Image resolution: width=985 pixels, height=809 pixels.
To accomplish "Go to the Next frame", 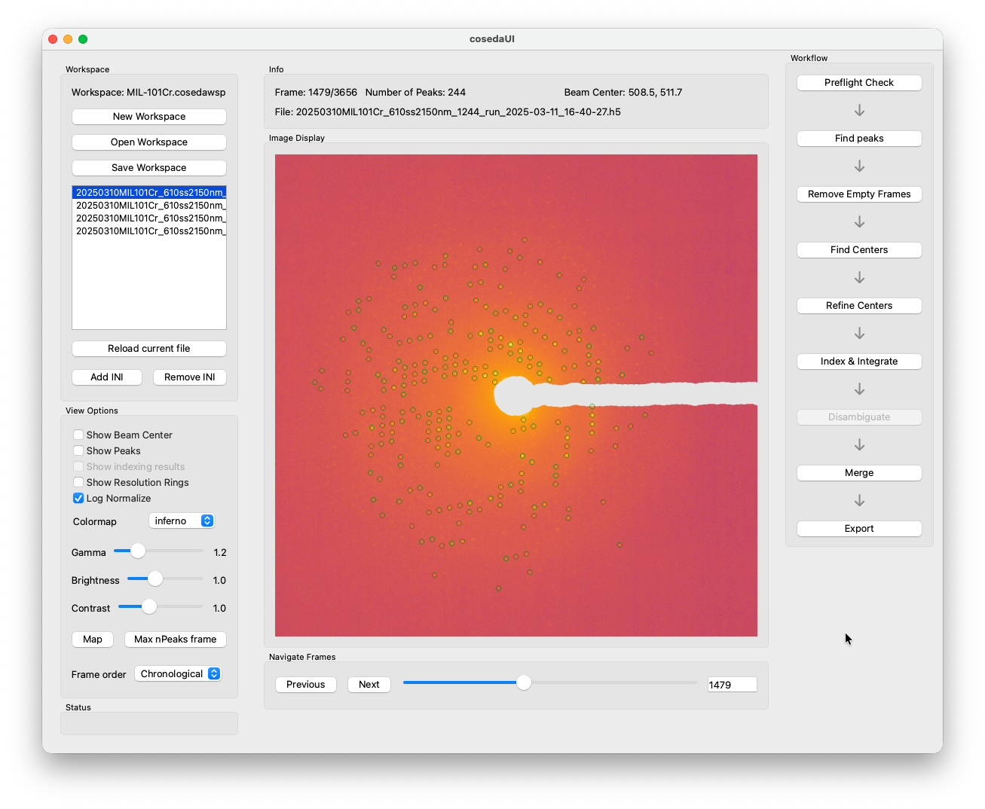I will 369,685.
